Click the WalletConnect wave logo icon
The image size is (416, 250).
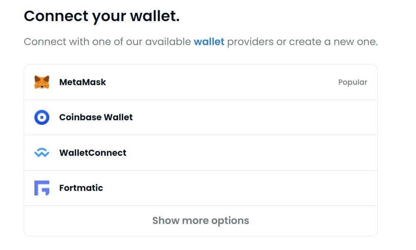[42, 153]
